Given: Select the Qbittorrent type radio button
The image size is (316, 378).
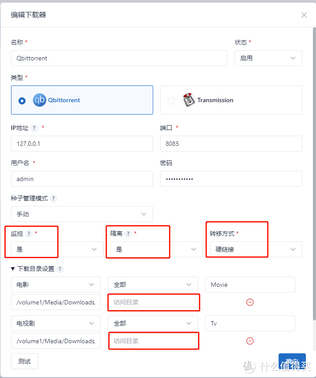Looking at the screenshot, I should coord(22,100).
